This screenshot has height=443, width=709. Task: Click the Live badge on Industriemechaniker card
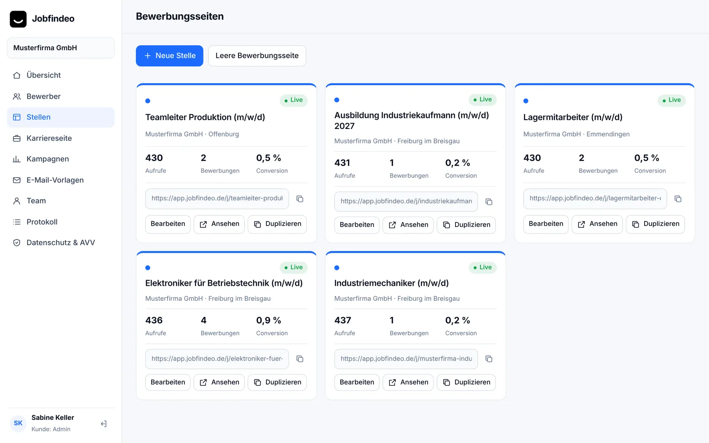click(x=483, y=268)
